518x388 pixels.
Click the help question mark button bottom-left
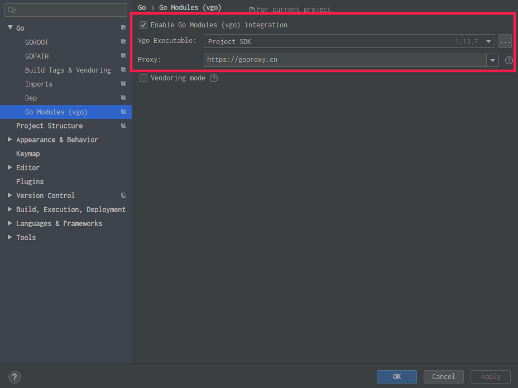point(15,377)
